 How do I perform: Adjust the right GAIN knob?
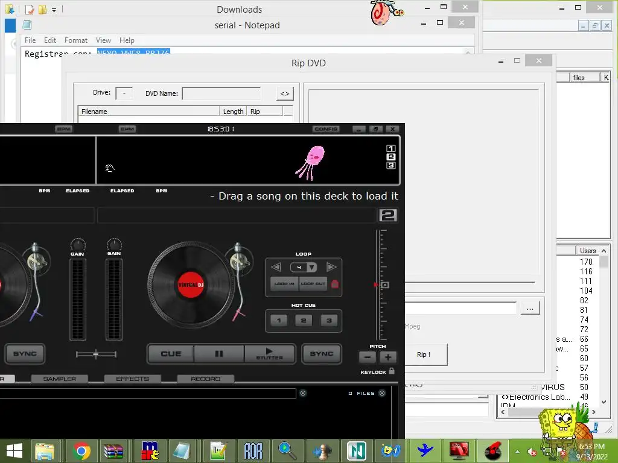(114, 245)
